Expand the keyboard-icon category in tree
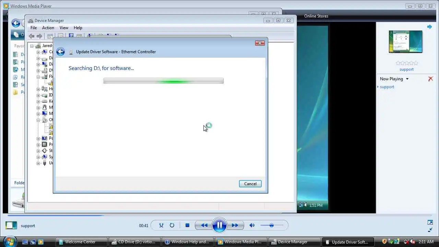 [38, 102]
